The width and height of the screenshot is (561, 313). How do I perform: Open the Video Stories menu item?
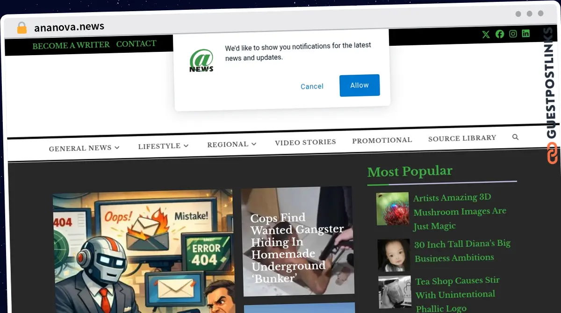[x=305, y=142]
